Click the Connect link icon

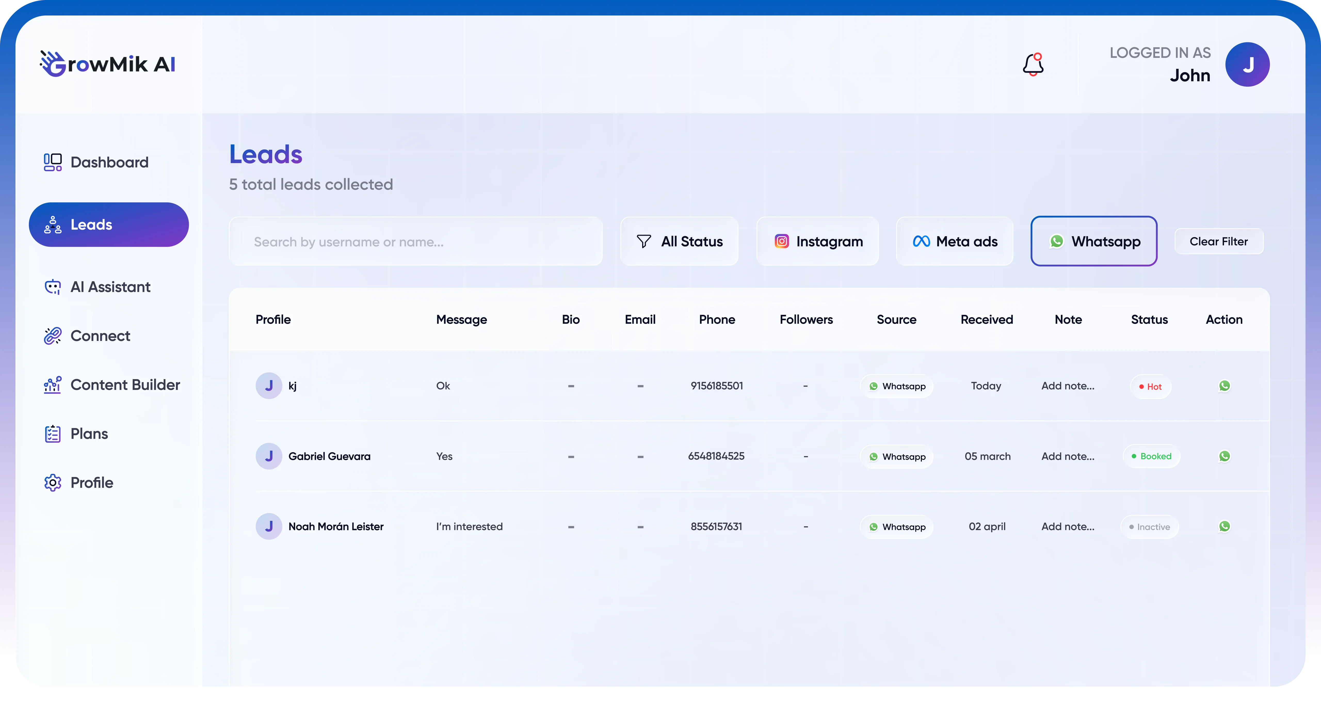[53, 336]
